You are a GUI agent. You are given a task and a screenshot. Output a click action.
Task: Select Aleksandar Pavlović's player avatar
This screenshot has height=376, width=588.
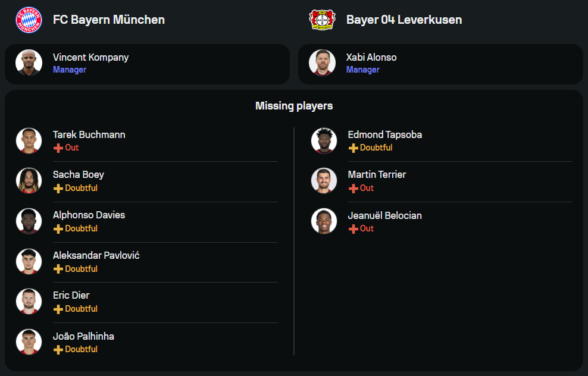pyautogui.click(x=29, y=261)
